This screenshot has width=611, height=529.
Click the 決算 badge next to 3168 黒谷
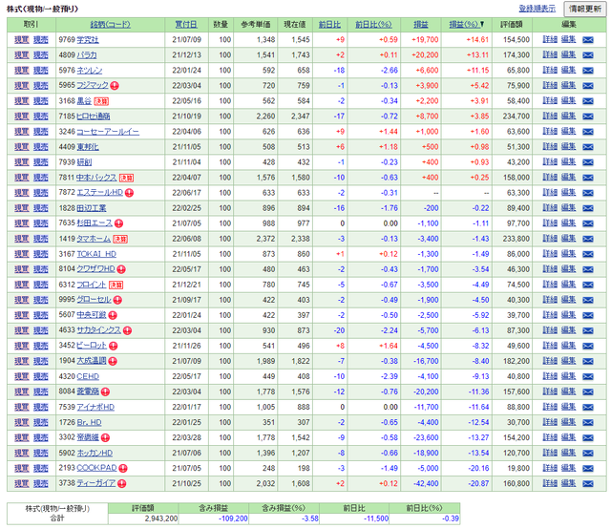pyautogui.click(x=101, y=101)
